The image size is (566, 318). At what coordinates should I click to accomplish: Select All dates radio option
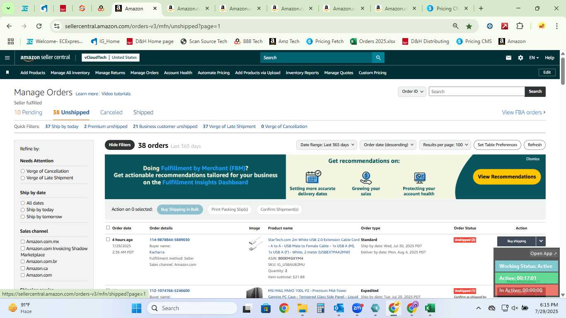pyautogui.click(x=23, y=203)
